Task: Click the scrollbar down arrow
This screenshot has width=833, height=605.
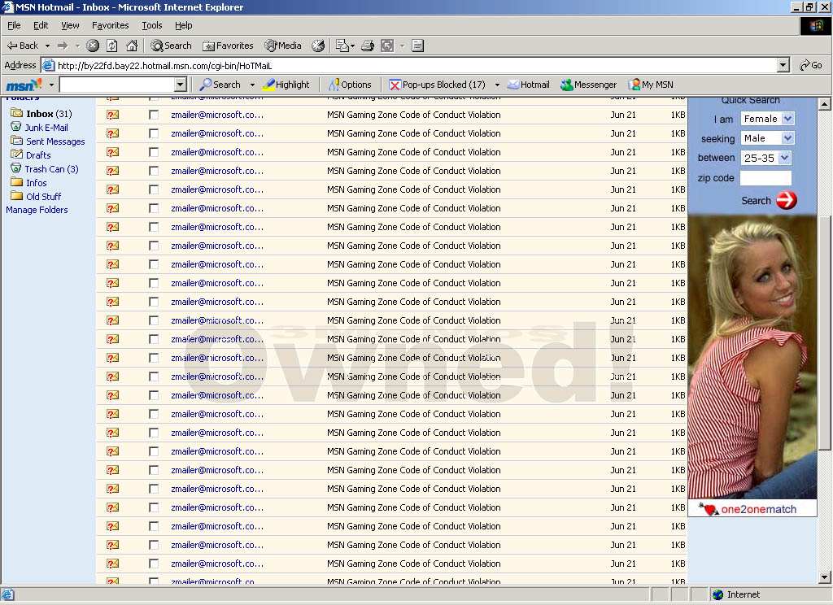Action: [825, 577]
